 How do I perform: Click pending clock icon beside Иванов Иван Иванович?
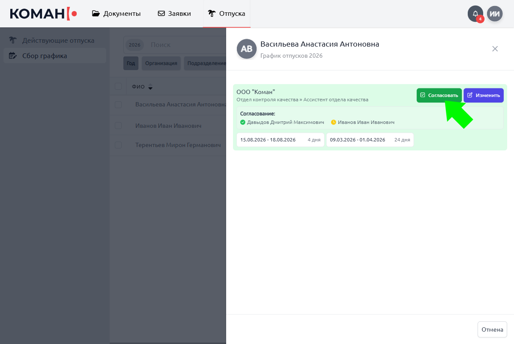[334, 122]
